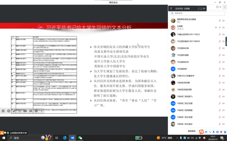Click the pop-out participants panel icon
This screenshot has width=227, height=141.
(217, 7)
